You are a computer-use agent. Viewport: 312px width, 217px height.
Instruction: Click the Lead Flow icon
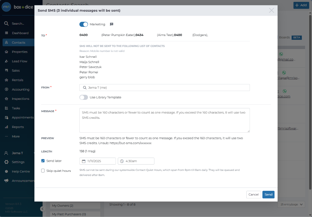[6, 61]
